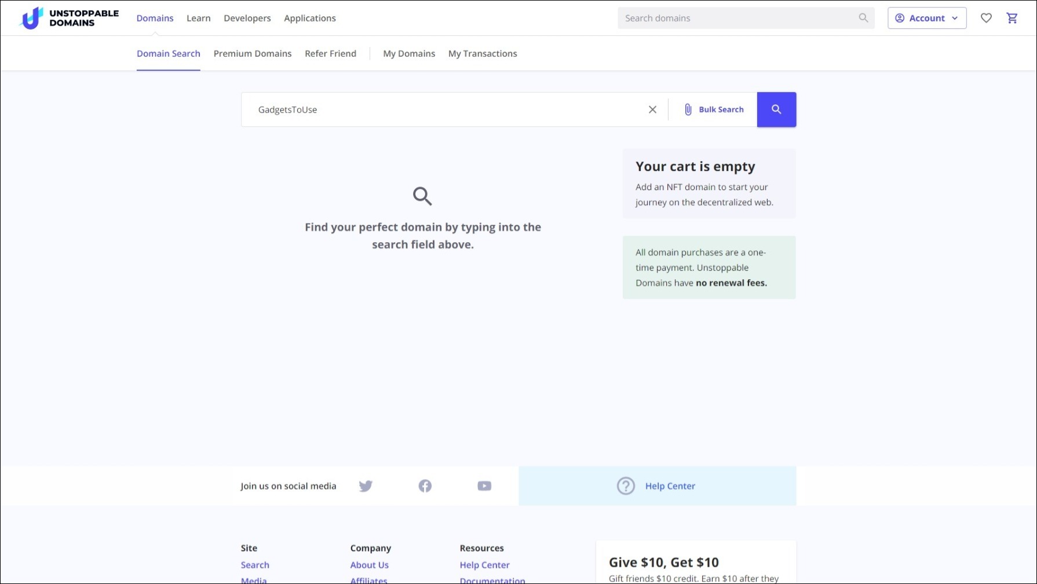Open the Domains menu
Image resolution: width=1037 pixels, height=584 pixels.
tap(155, 18)
